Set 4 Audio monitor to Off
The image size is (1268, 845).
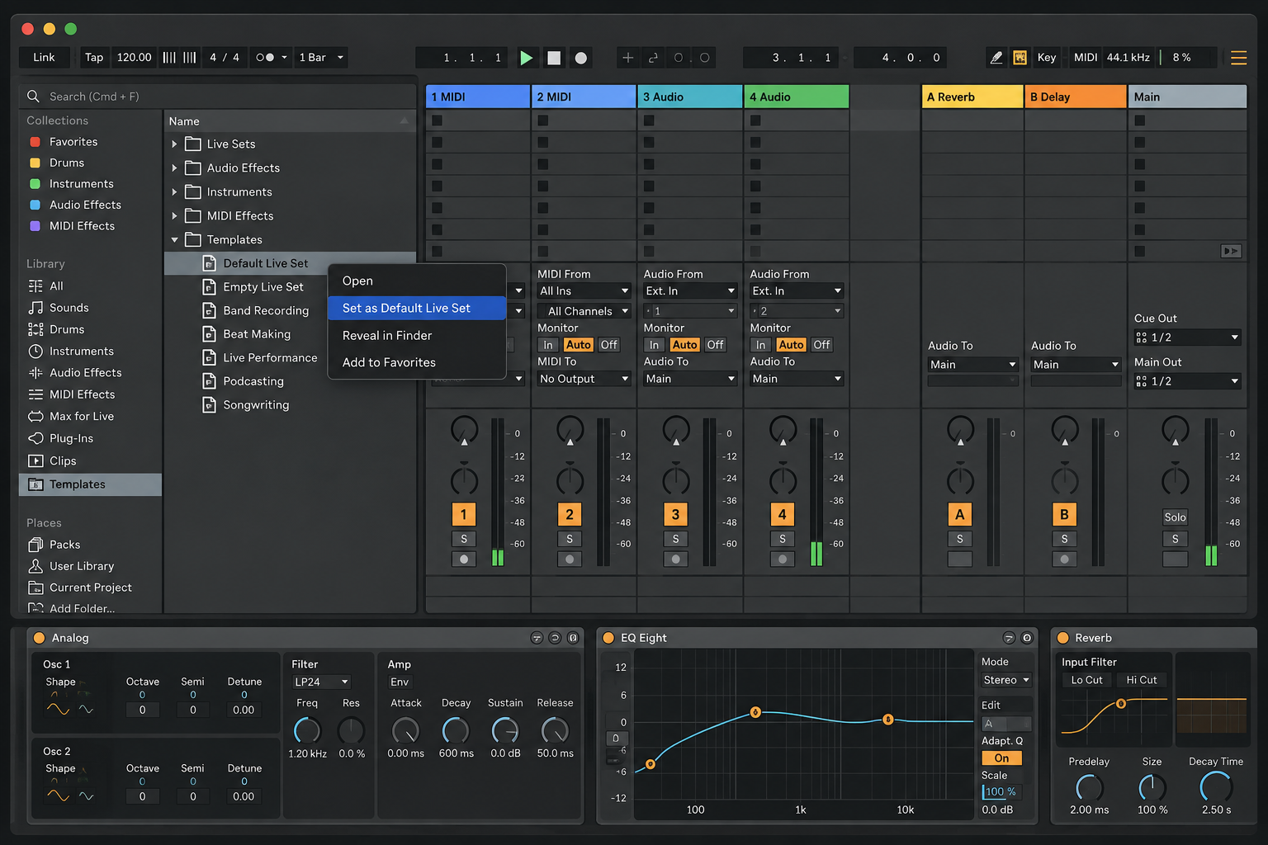(x=821, y=345)
